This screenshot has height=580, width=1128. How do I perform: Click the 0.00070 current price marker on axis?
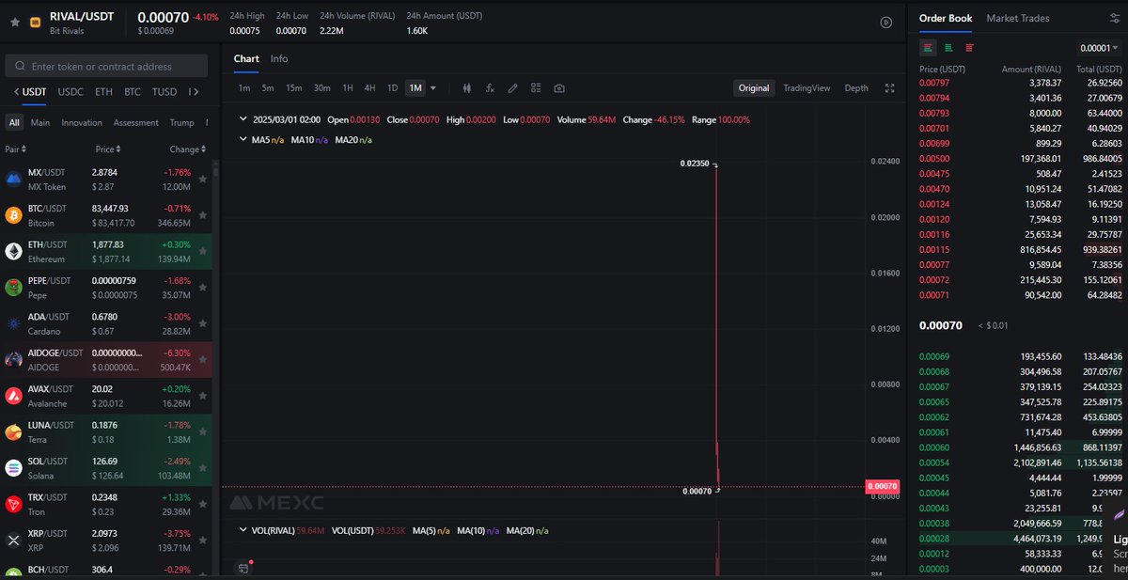pos(882,486)
